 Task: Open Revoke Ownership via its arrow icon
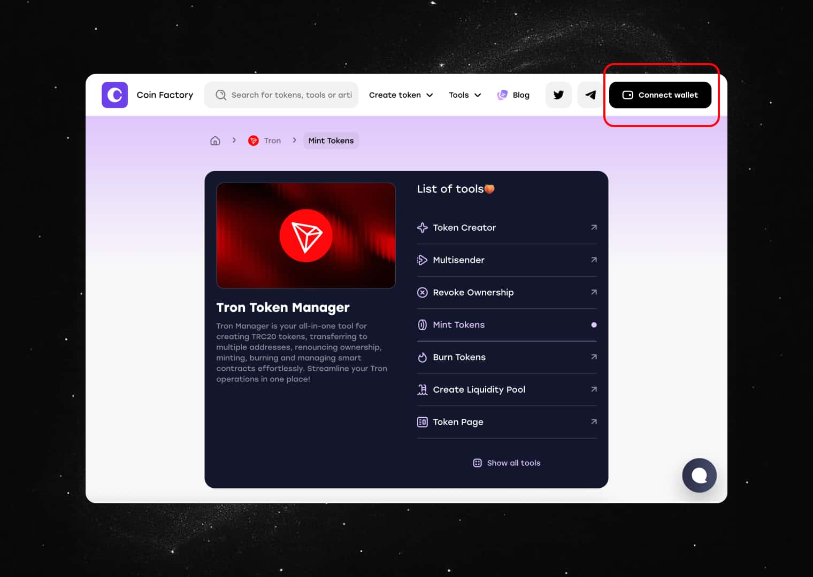point(594,292)
